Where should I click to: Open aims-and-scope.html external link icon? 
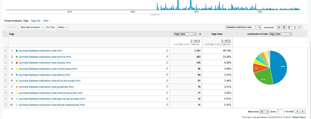(167, 81)
